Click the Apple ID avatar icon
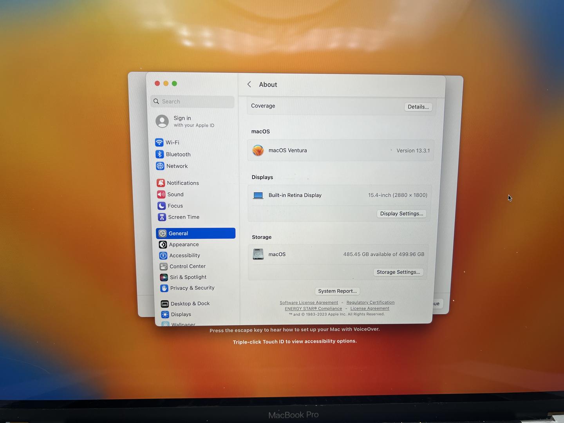Viewport: 564px width, 423px height. (162, 121)
